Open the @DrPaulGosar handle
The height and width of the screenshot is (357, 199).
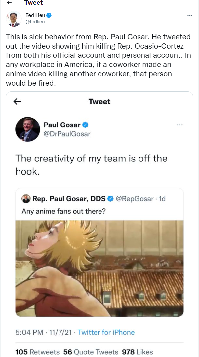(x=67, y=134)
